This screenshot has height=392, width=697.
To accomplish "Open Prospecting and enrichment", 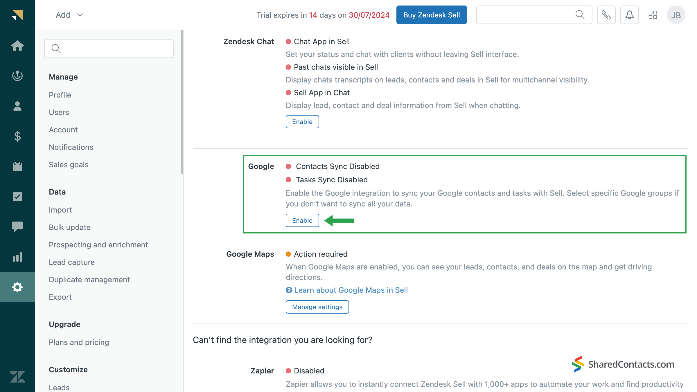I will [98, 245].
